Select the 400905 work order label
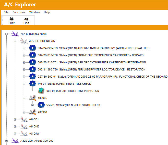 [42, 98]
